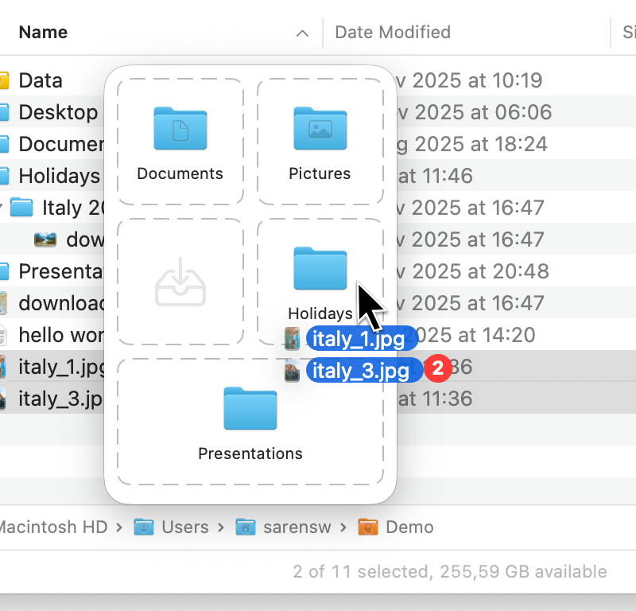Click the red badge showing 2 dragged items

coord(437,368)
